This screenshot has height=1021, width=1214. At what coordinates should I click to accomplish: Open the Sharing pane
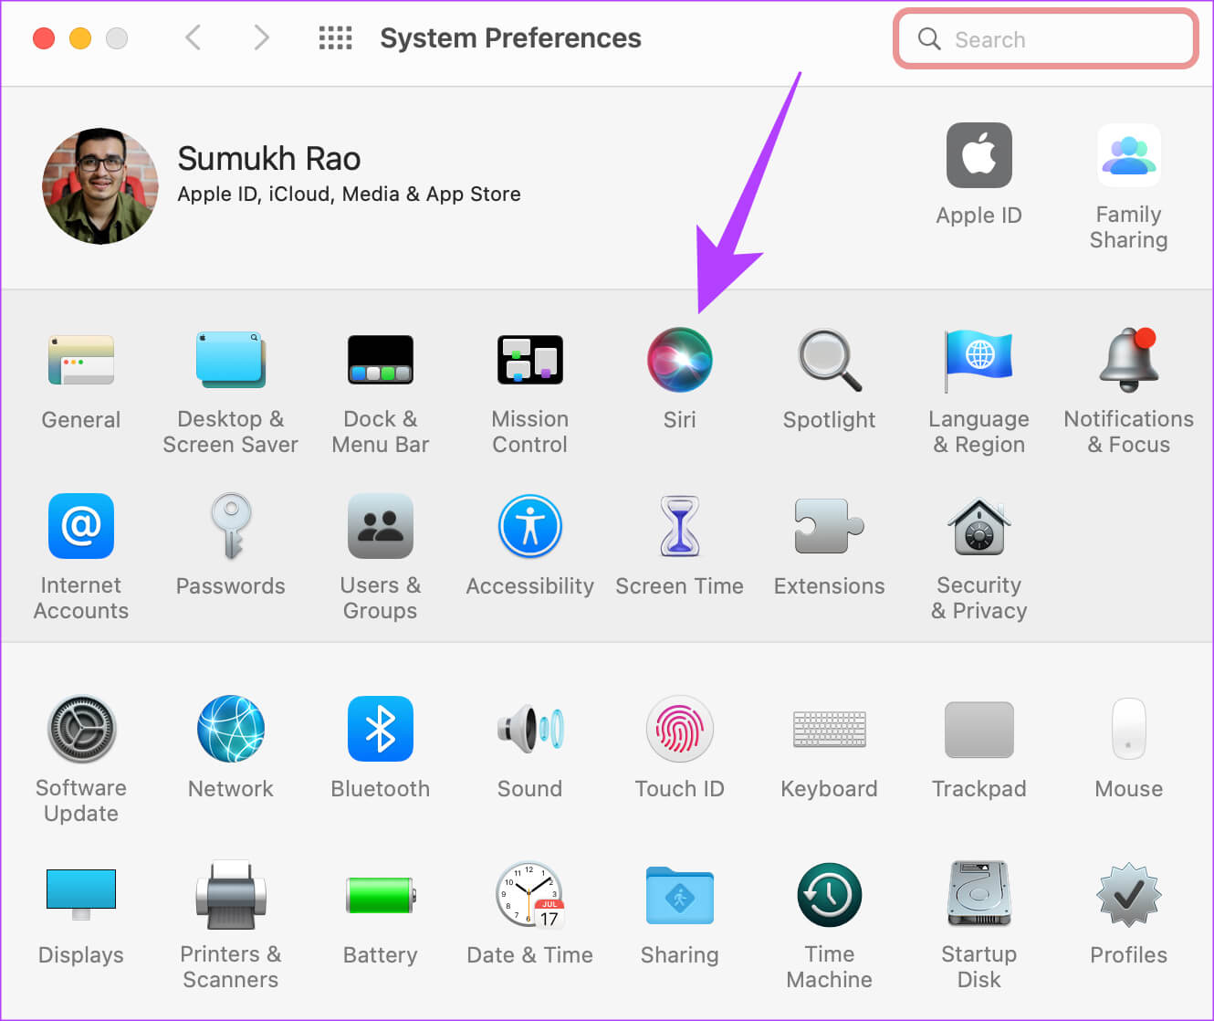point(680,895)
